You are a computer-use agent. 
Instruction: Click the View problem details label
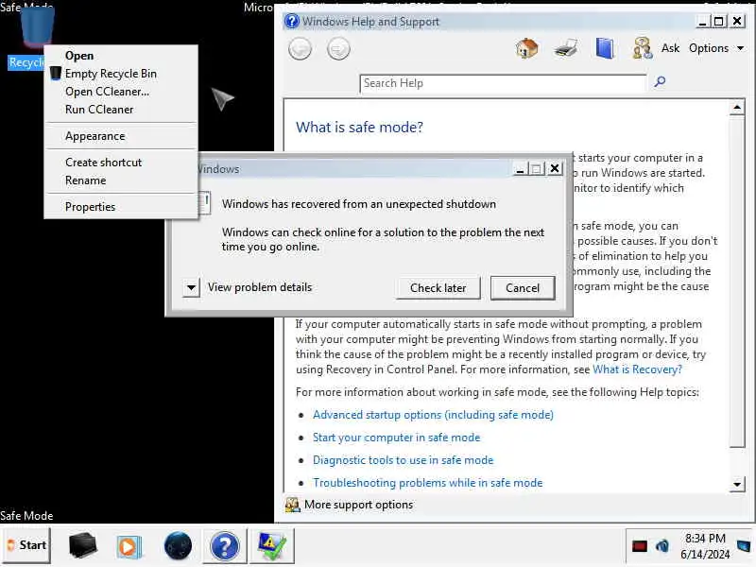point(260,287)
